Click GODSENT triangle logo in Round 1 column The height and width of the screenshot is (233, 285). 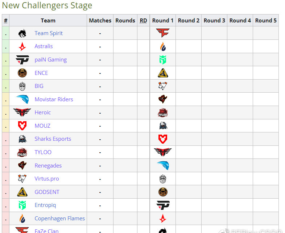[163, 73]
